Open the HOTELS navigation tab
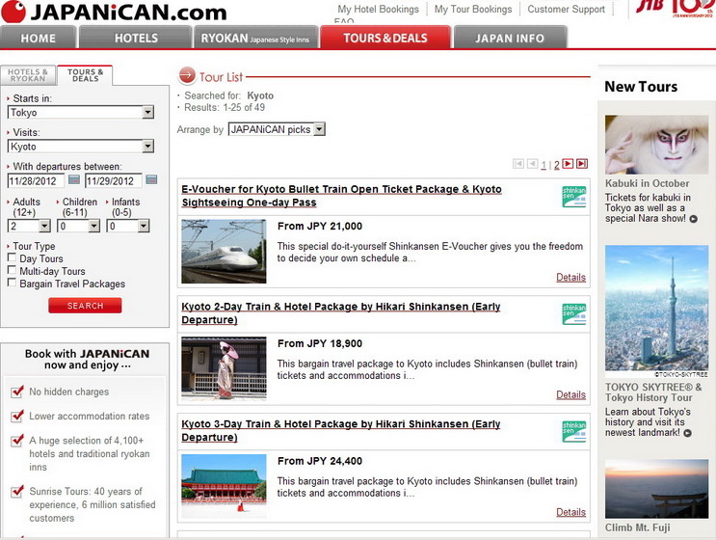716x540 pixels. pyautogui.click(x=136, y=38)
